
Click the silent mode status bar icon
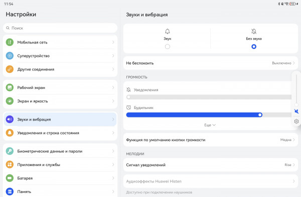[x=282, y=3]
